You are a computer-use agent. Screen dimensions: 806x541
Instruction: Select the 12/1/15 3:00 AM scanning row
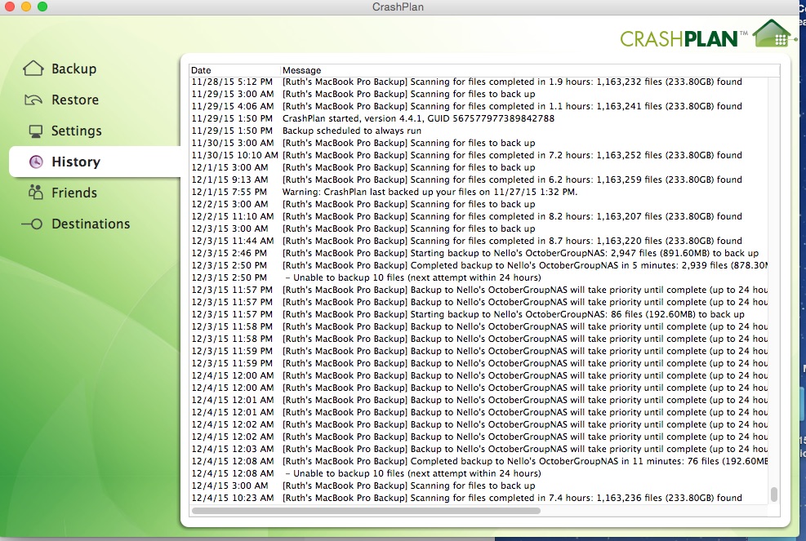479,167
